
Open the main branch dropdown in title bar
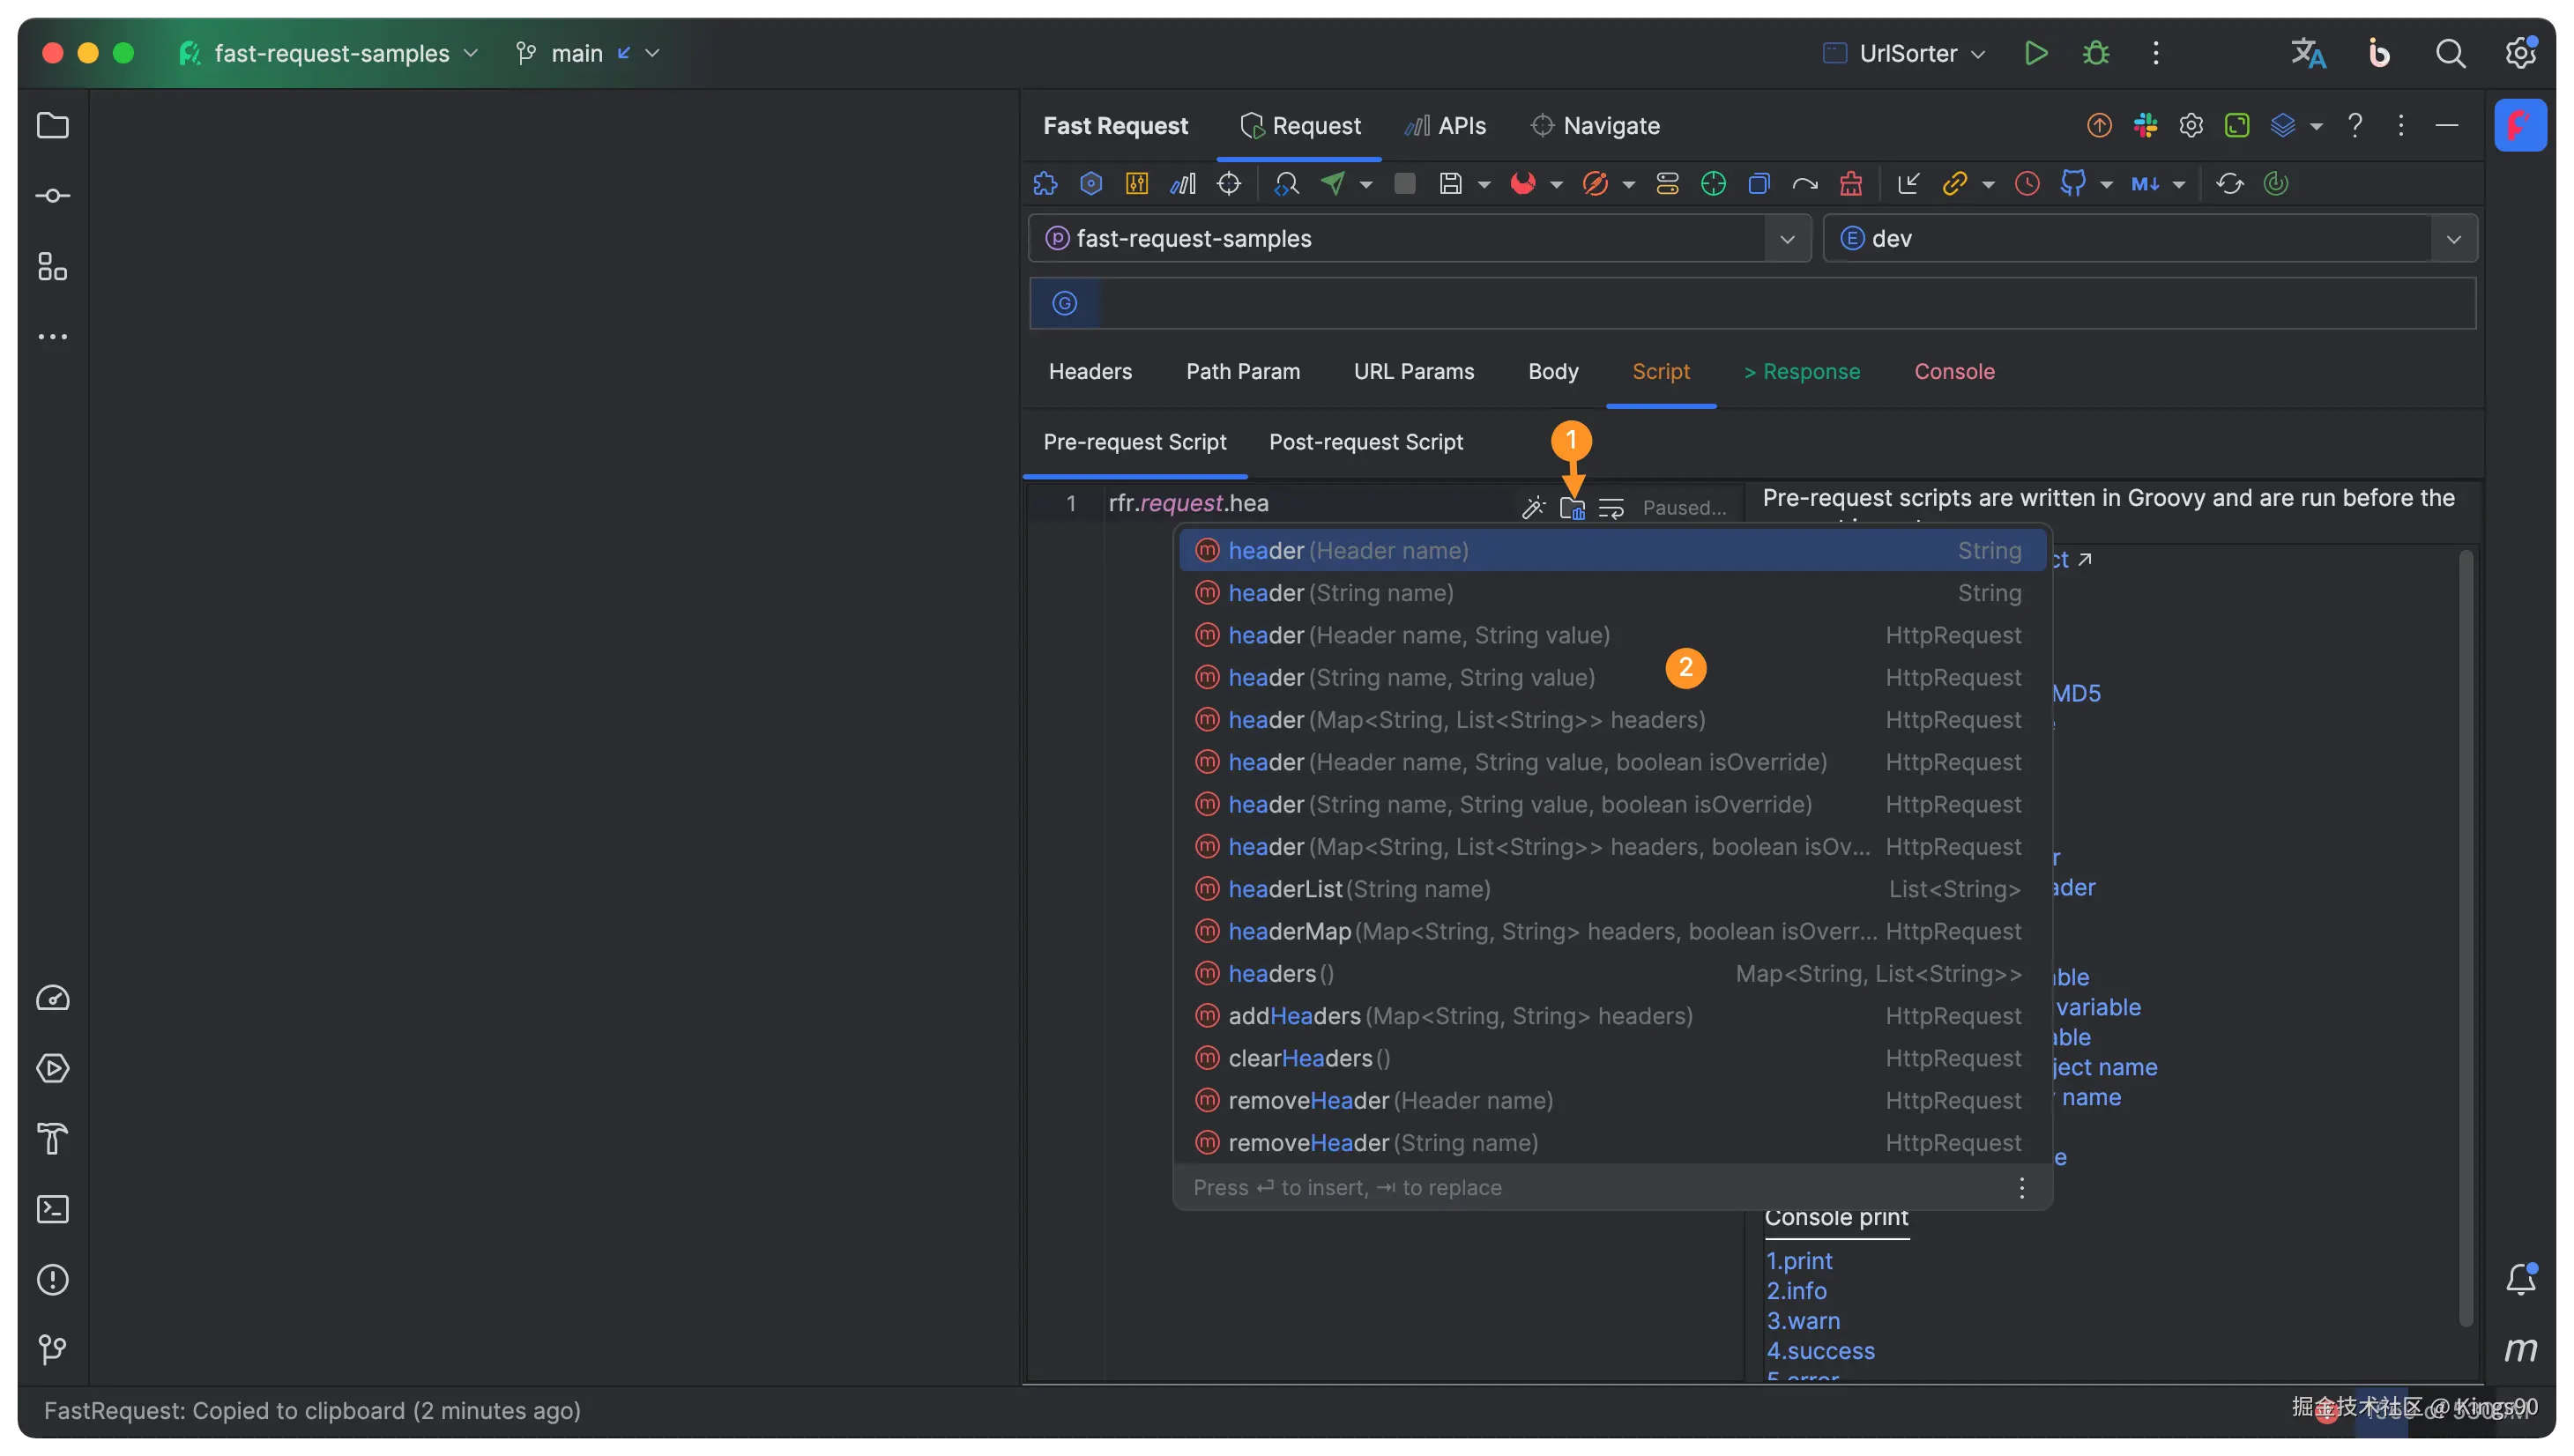click(x=587, y=53)
